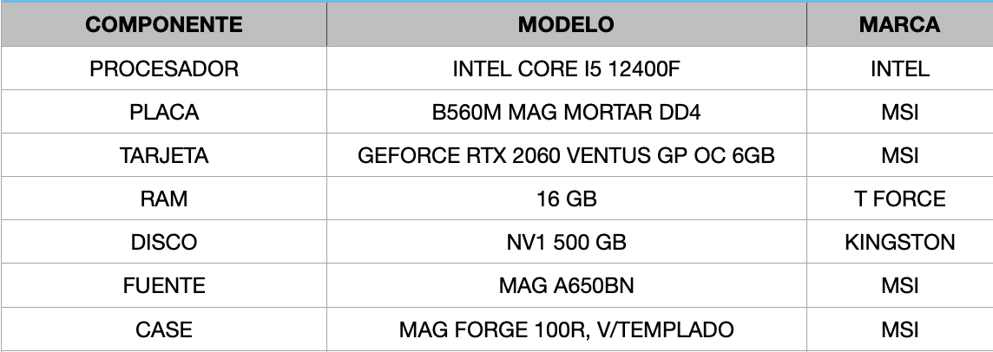993x352 pixels.
Task: Click the NV1 500 GB cell
Action: (x=566, y=243)
